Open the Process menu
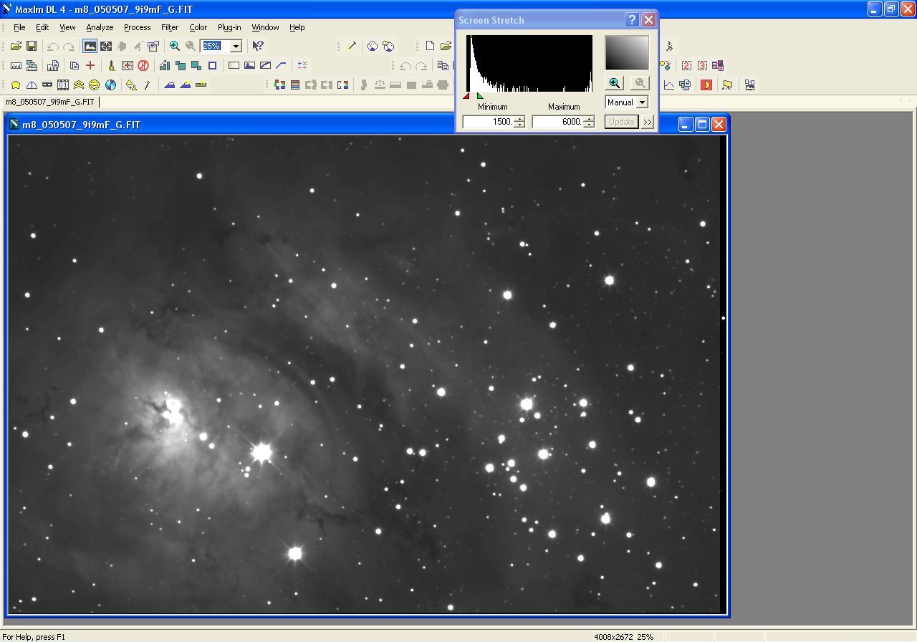Viewport: 917px width, 642px height. [x=137, y=27]
